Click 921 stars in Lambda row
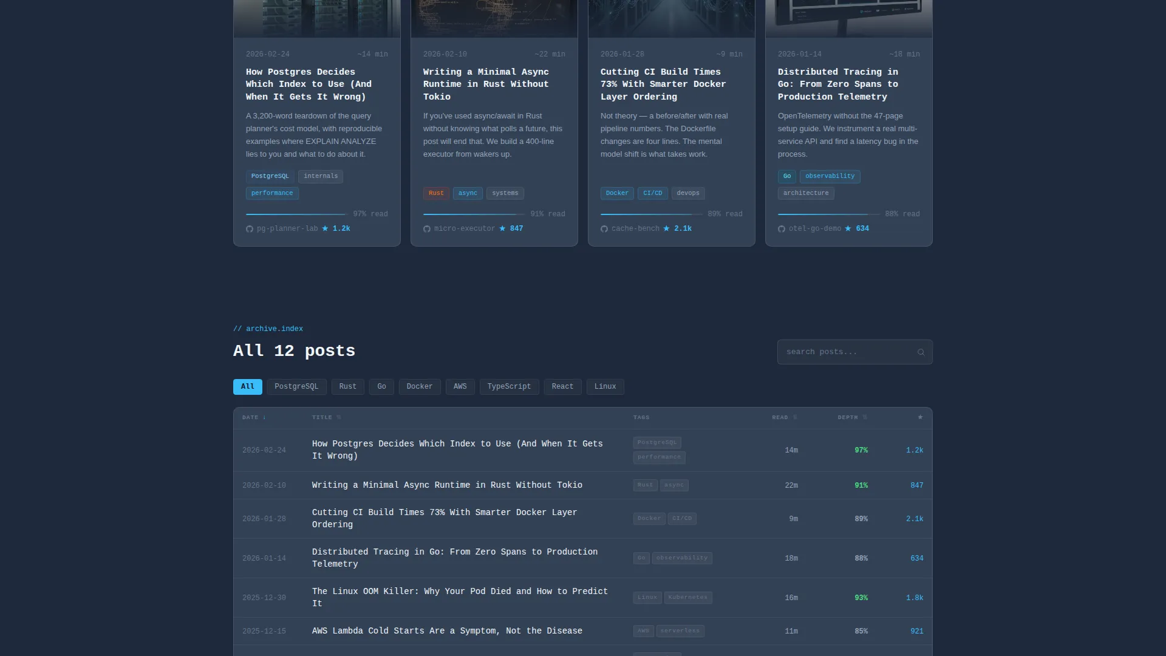Viewport: 1166px width, 656px height. [917, 632]
